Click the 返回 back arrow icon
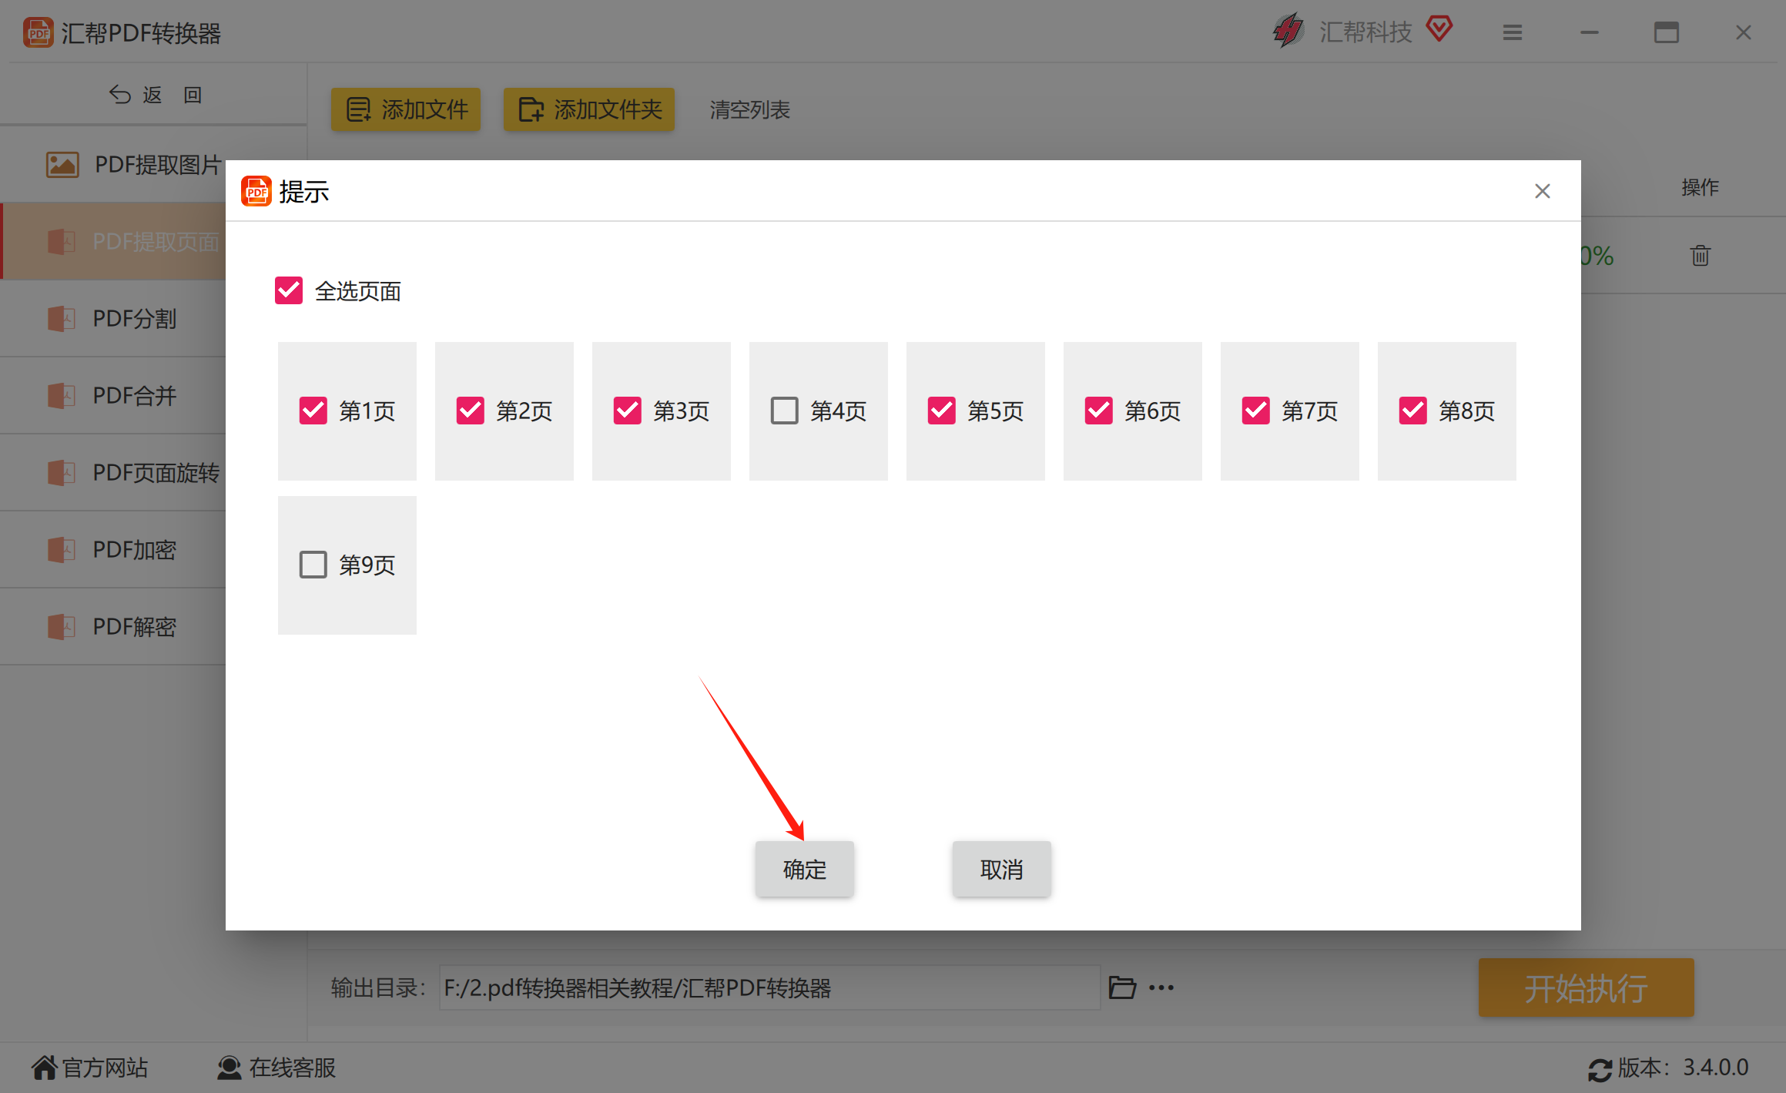Viewport: 1786px width, 1093px height. click(x=119, y=94)
